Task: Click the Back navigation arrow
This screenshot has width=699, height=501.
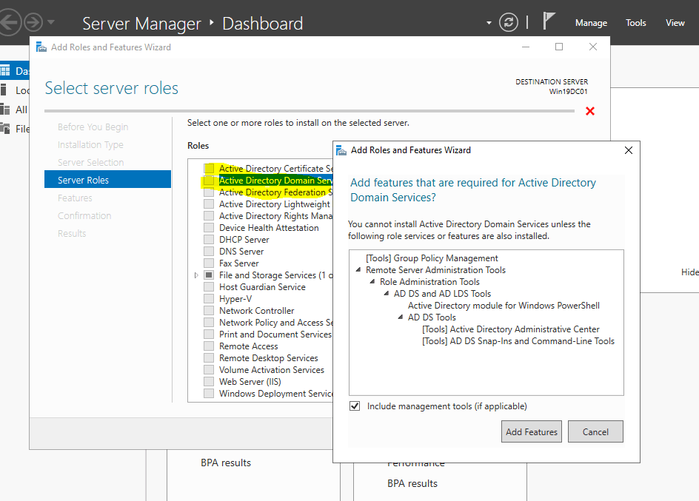Action: [9, 22]
